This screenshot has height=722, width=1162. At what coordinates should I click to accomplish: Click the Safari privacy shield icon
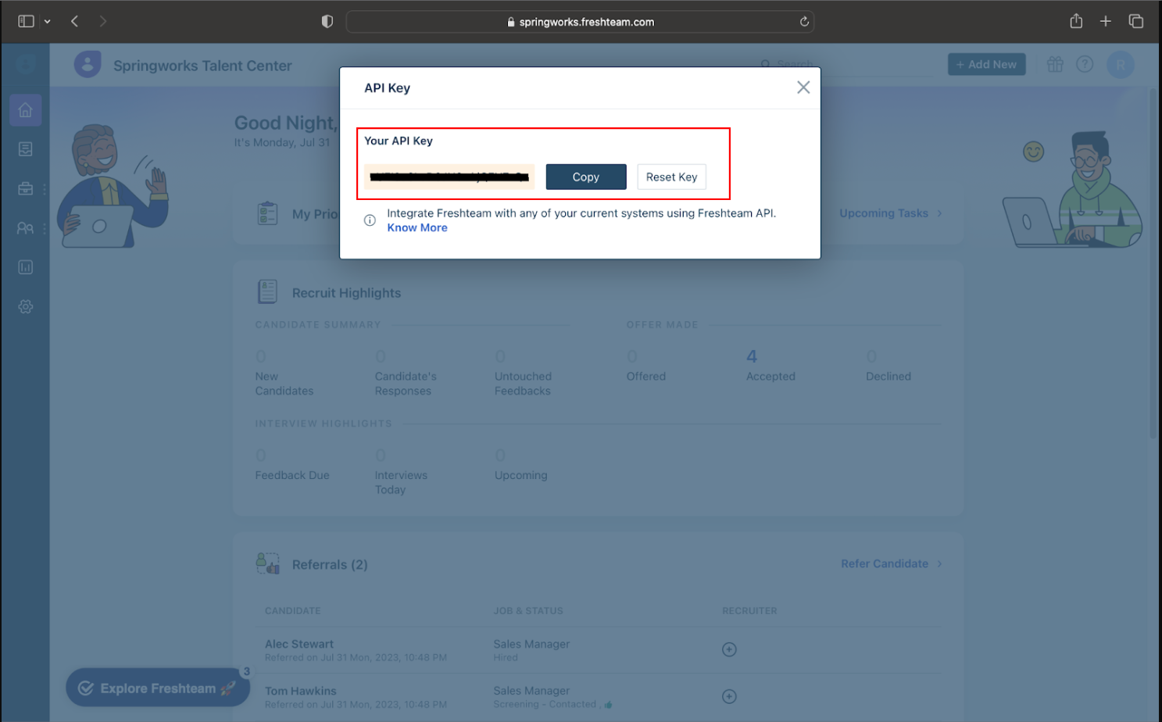[x=327, y=21]
